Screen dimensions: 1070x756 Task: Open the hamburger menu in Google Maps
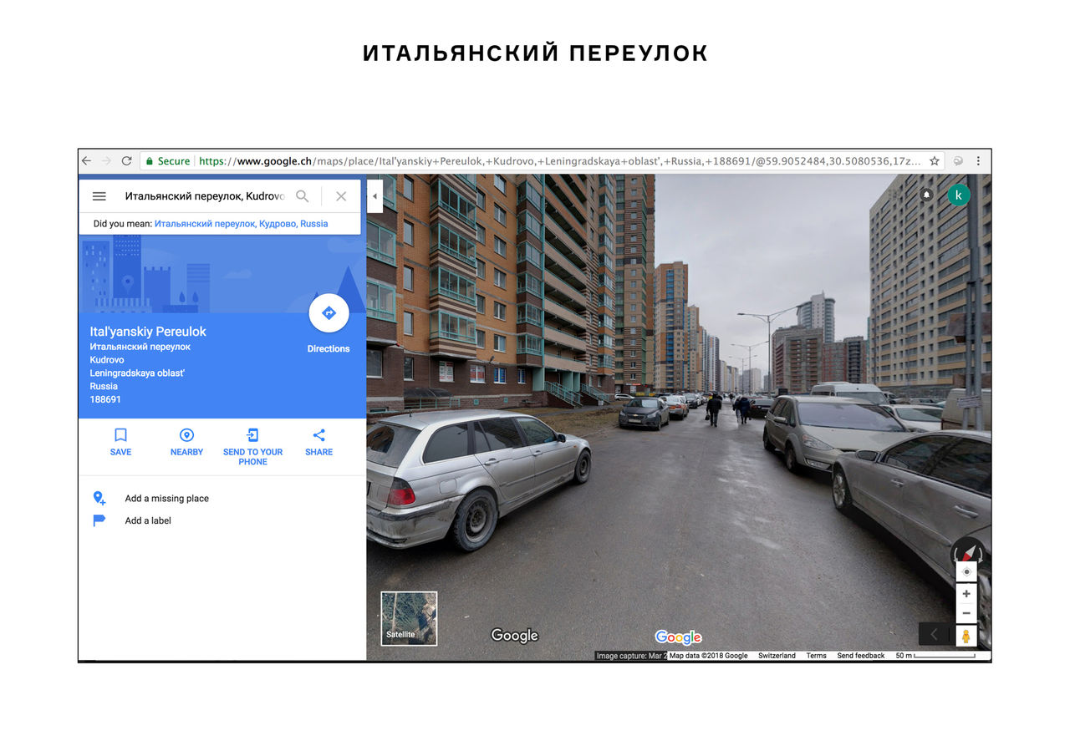pos(99,196)
